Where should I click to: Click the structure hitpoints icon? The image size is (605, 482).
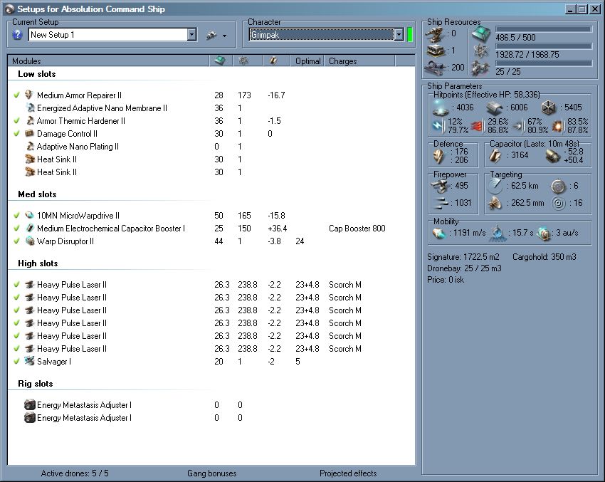coord(548,108)
